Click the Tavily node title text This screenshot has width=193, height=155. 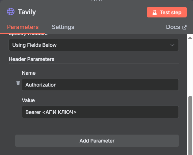pos(27,12)
